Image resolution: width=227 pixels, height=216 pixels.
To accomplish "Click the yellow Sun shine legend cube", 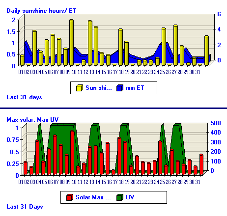I will pyautogui.click(x=80, y=88).
